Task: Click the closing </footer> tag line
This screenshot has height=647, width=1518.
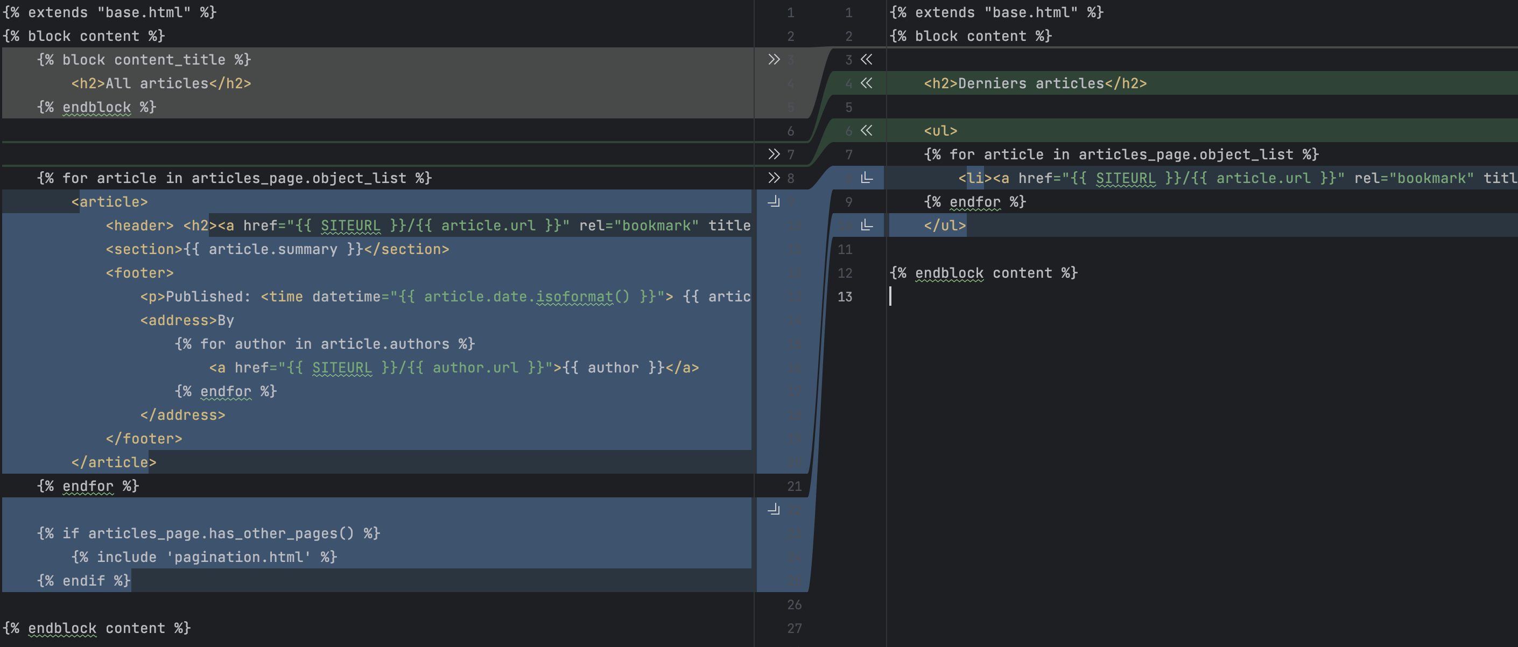Action: pyautogui.click(x=144, y=438)
